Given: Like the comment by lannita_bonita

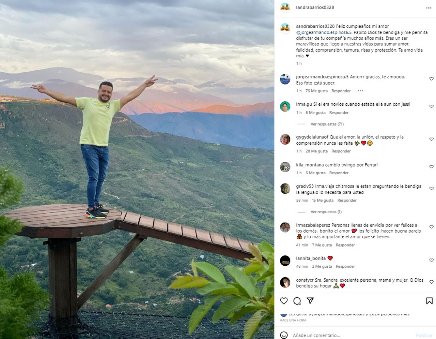Looking at the screenshot, I should point(431,260).
